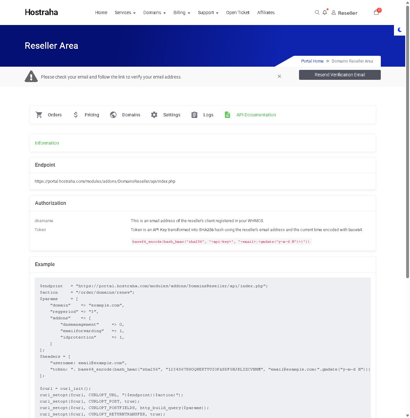
Task: Switch to the Orders tab
Action: click(x=55, y=115)
